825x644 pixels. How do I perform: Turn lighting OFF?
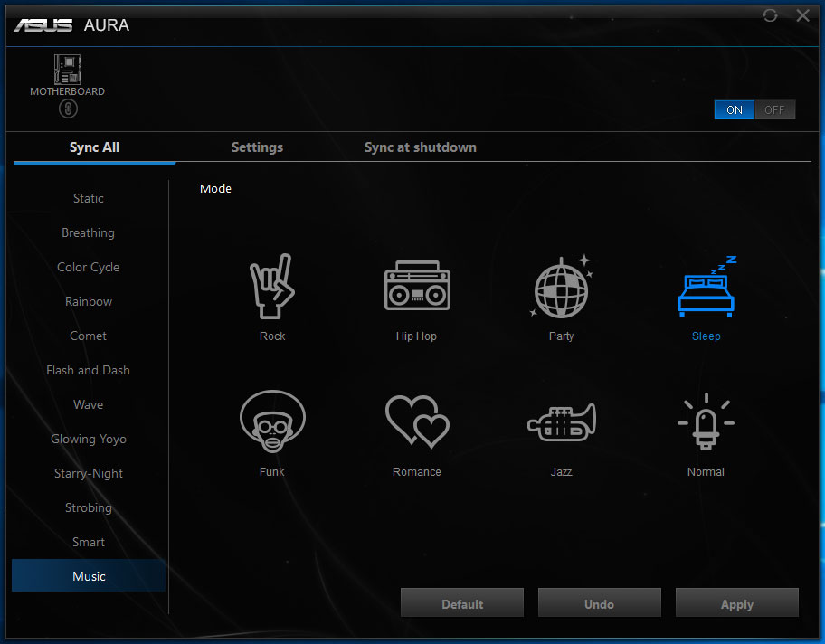774,110
